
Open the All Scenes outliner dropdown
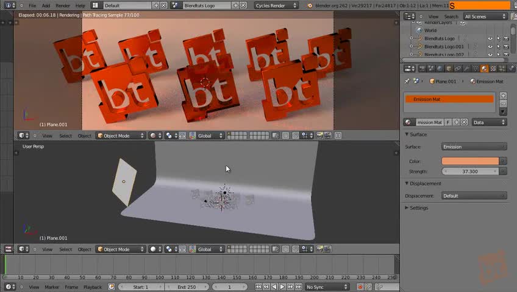click(485, 16)
